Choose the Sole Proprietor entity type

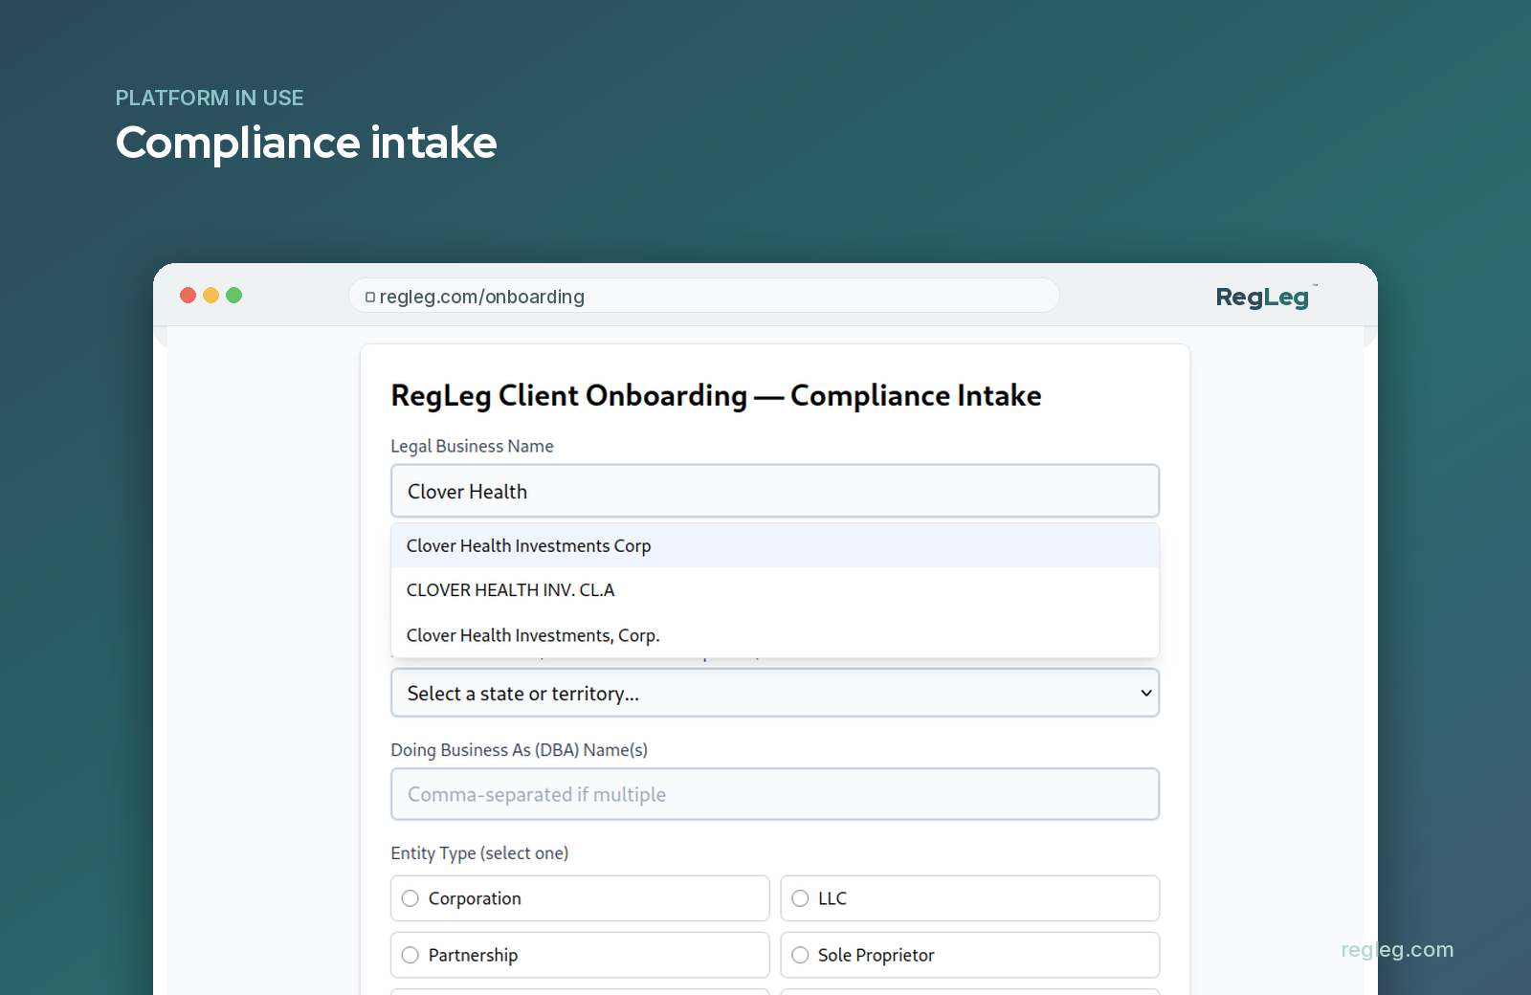pos(970,955)
